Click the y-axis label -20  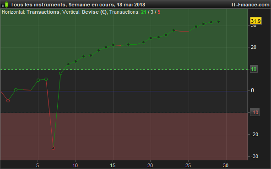(255, 134)
